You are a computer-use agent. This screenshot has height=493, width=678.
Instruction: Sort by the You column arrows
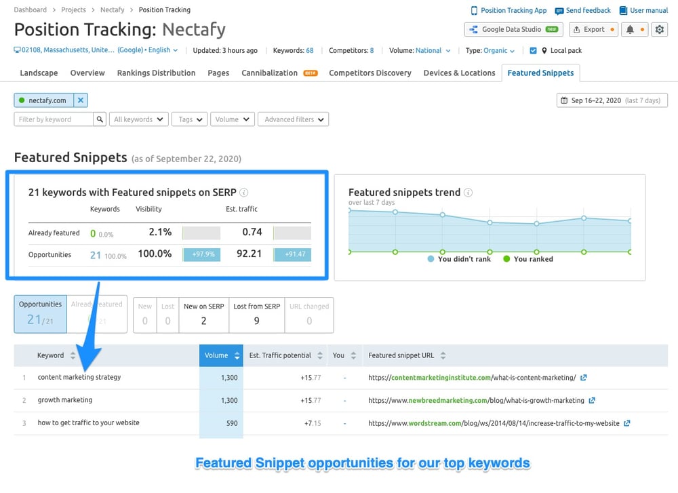(x=353, y=355)
